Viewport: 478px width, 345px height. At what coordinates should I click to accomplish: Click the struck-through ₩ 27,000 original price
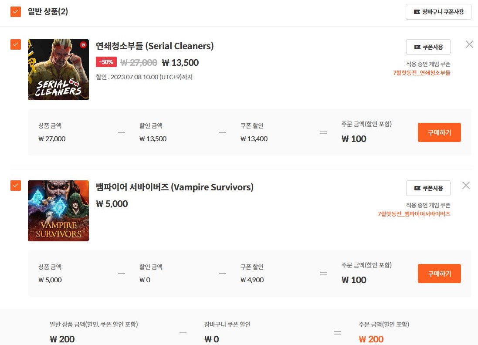139,63
